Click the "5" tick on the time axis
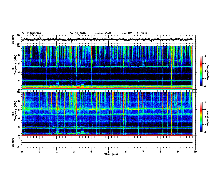Screen dimensions: 220x170 (x=109, y=152)
